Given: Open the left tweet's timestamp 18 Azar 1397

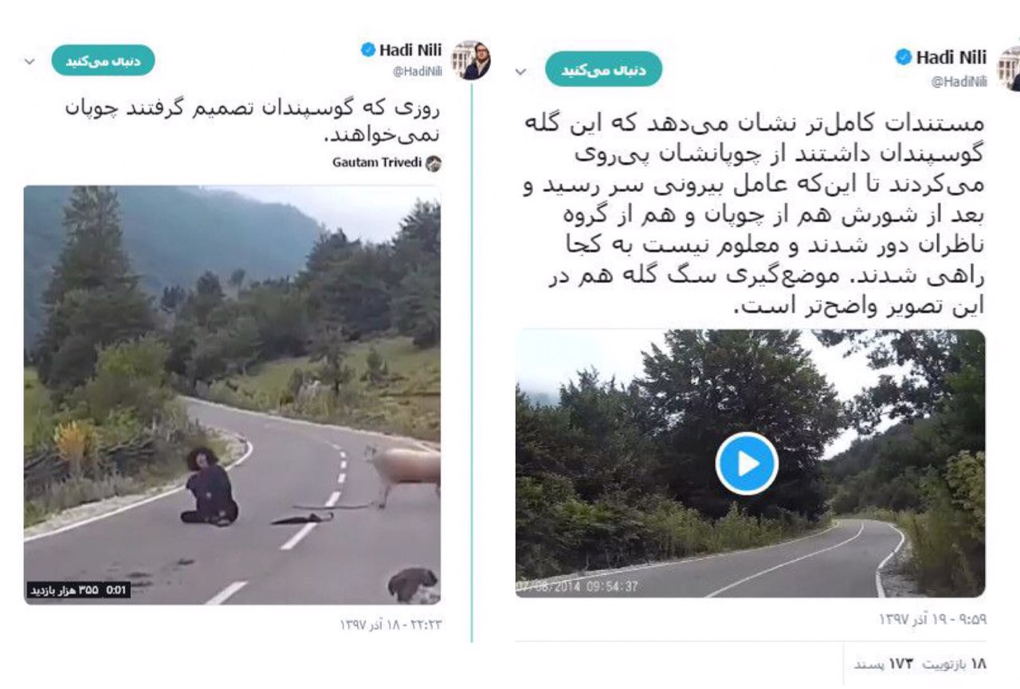Looking at the screenshot, I should coord(390,625).
